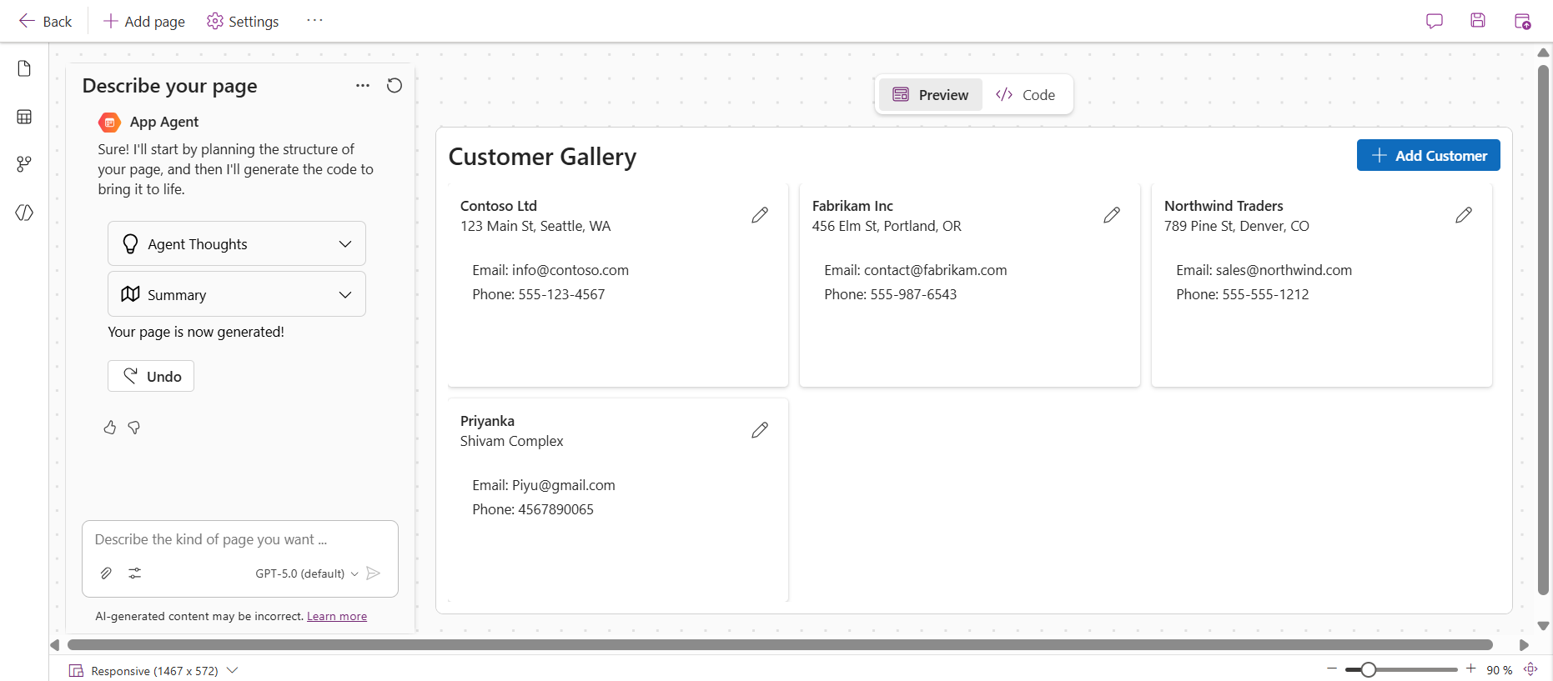
Task: Attach a file with paperclip icon
Action: click(106, 573)
